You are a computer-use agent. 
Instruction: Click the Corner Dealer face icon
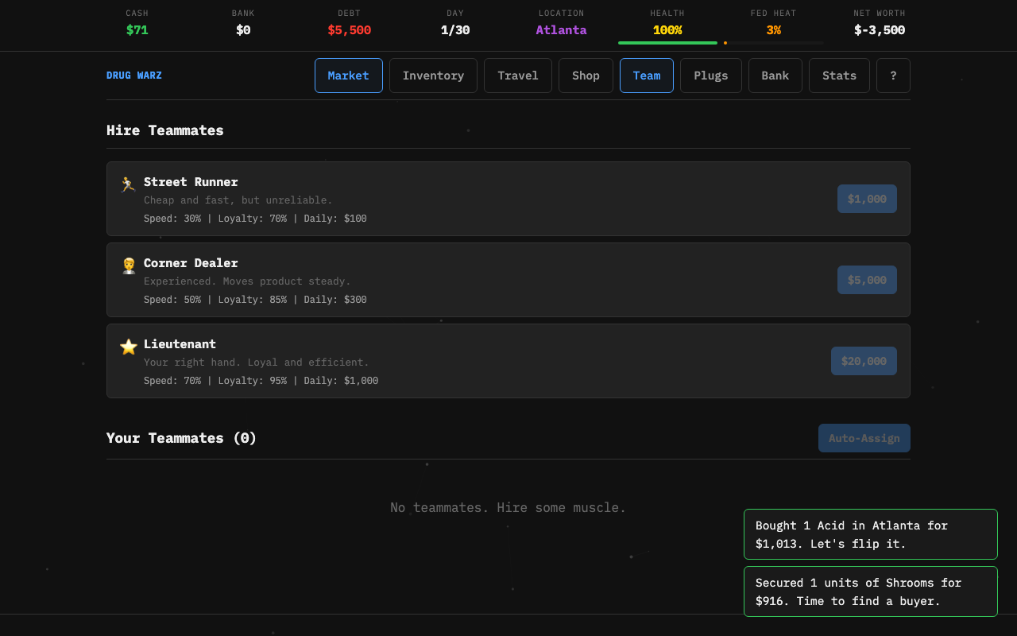[x=128, y=265]
